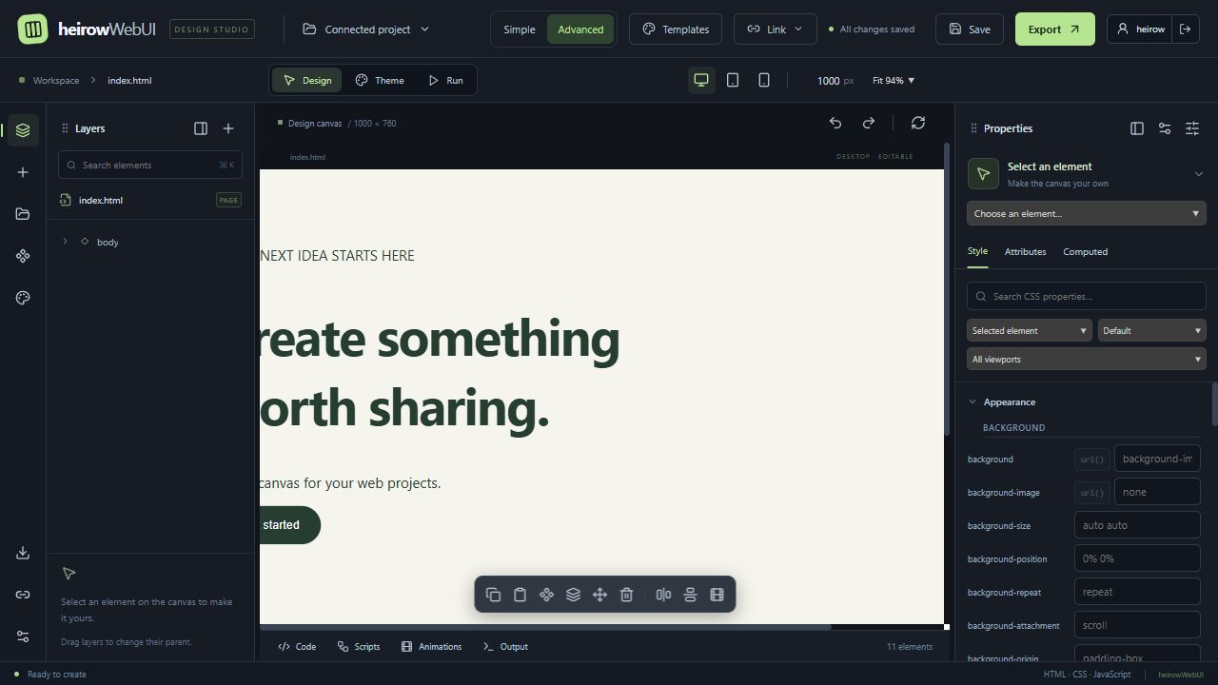This screenshot has width=1218, height=685.
Task: Toggle the Properties panel layout icon
Action: (x=1137, y=128)
